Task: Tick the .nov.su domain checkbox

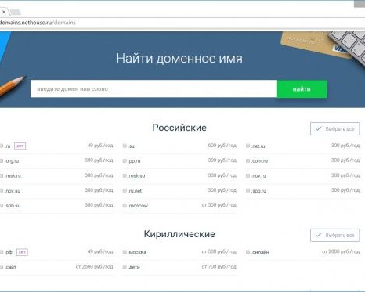Action: pyautogui.click(x=2, y=190)
